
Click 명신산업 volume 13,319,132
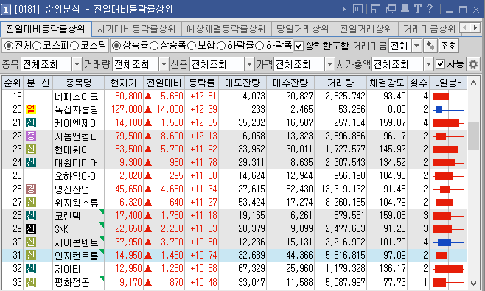pos(343,189)
